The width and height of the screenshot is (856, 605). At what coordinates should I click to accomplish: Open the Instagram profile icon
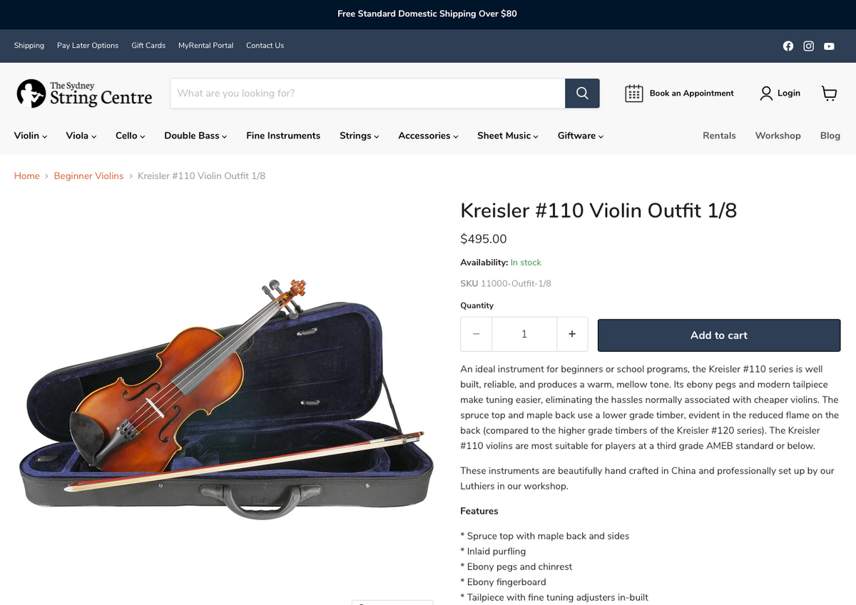(x=809, y=46)
